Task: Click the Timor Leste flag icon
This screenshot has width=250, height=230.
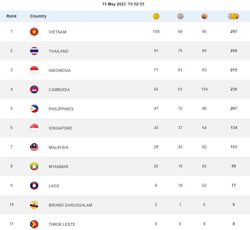Action: (x=34, y=224)
